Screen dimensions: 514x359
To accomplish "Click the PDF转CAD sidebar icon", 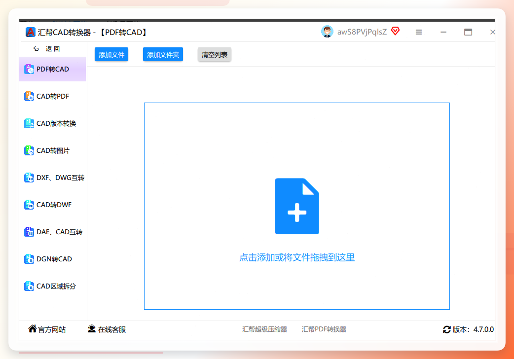I will pos(29,69).
